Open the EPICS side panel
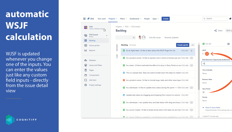The height and width of the screenshot is (132, 232). click(117, 56)
